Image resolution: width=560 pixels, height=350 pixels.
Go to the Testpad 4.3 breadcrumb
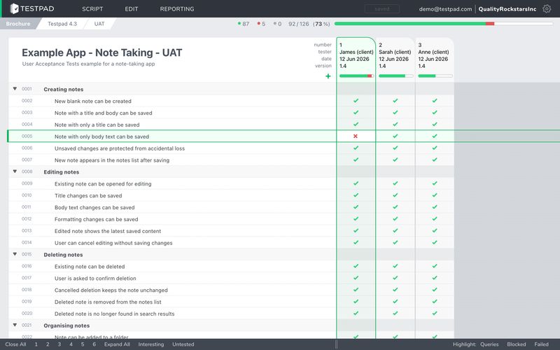click(62, 24)
